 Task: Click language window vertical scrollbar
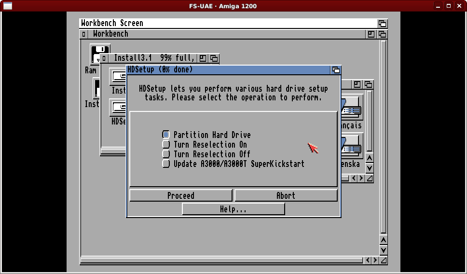(370, 121)
